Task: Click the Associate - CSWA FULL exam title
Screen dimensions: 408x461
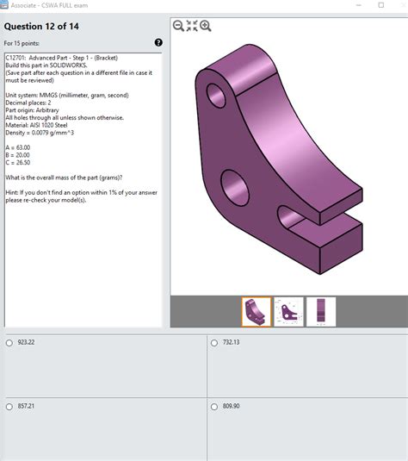Action: point(49,5)
